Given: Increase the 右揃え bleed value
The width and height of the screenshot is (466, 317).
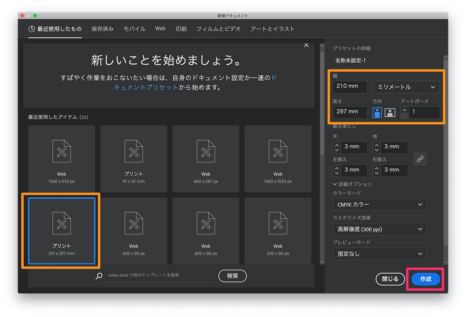Looking at the screenshot, I should [x=377, y=168].
